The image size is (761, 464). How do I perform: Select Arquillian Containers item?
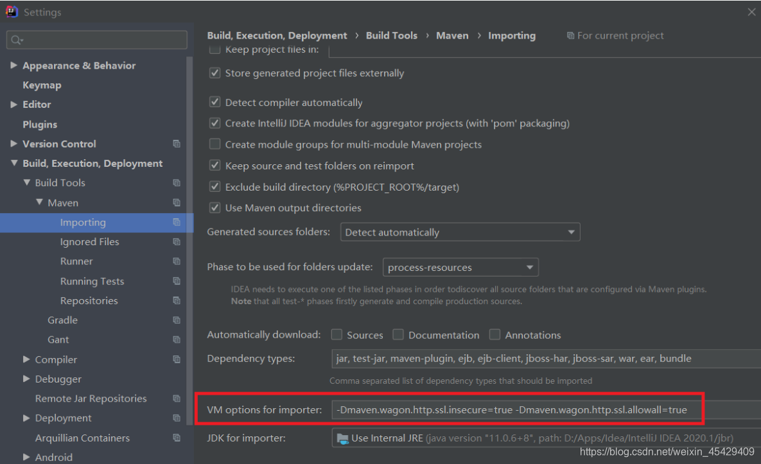click(82, 438)
